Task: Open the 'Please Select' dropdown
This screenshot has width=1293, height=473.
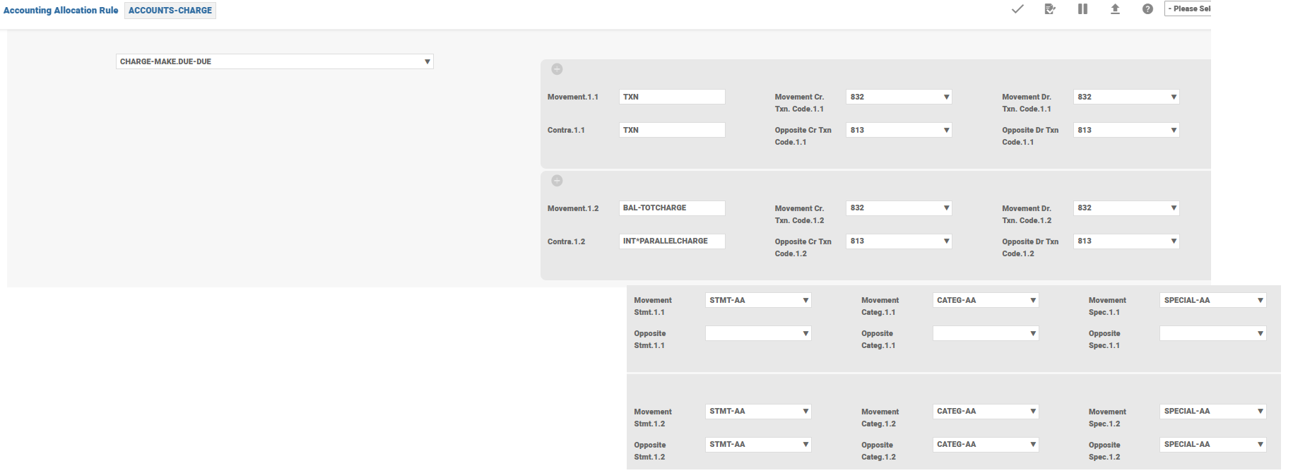Action: [x=1188, y=9]
